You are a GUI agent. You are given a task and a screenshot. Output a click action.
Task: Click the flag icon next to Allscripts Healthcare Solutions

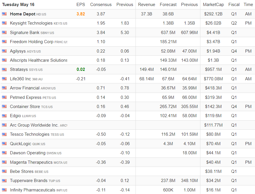pos(4,60)
